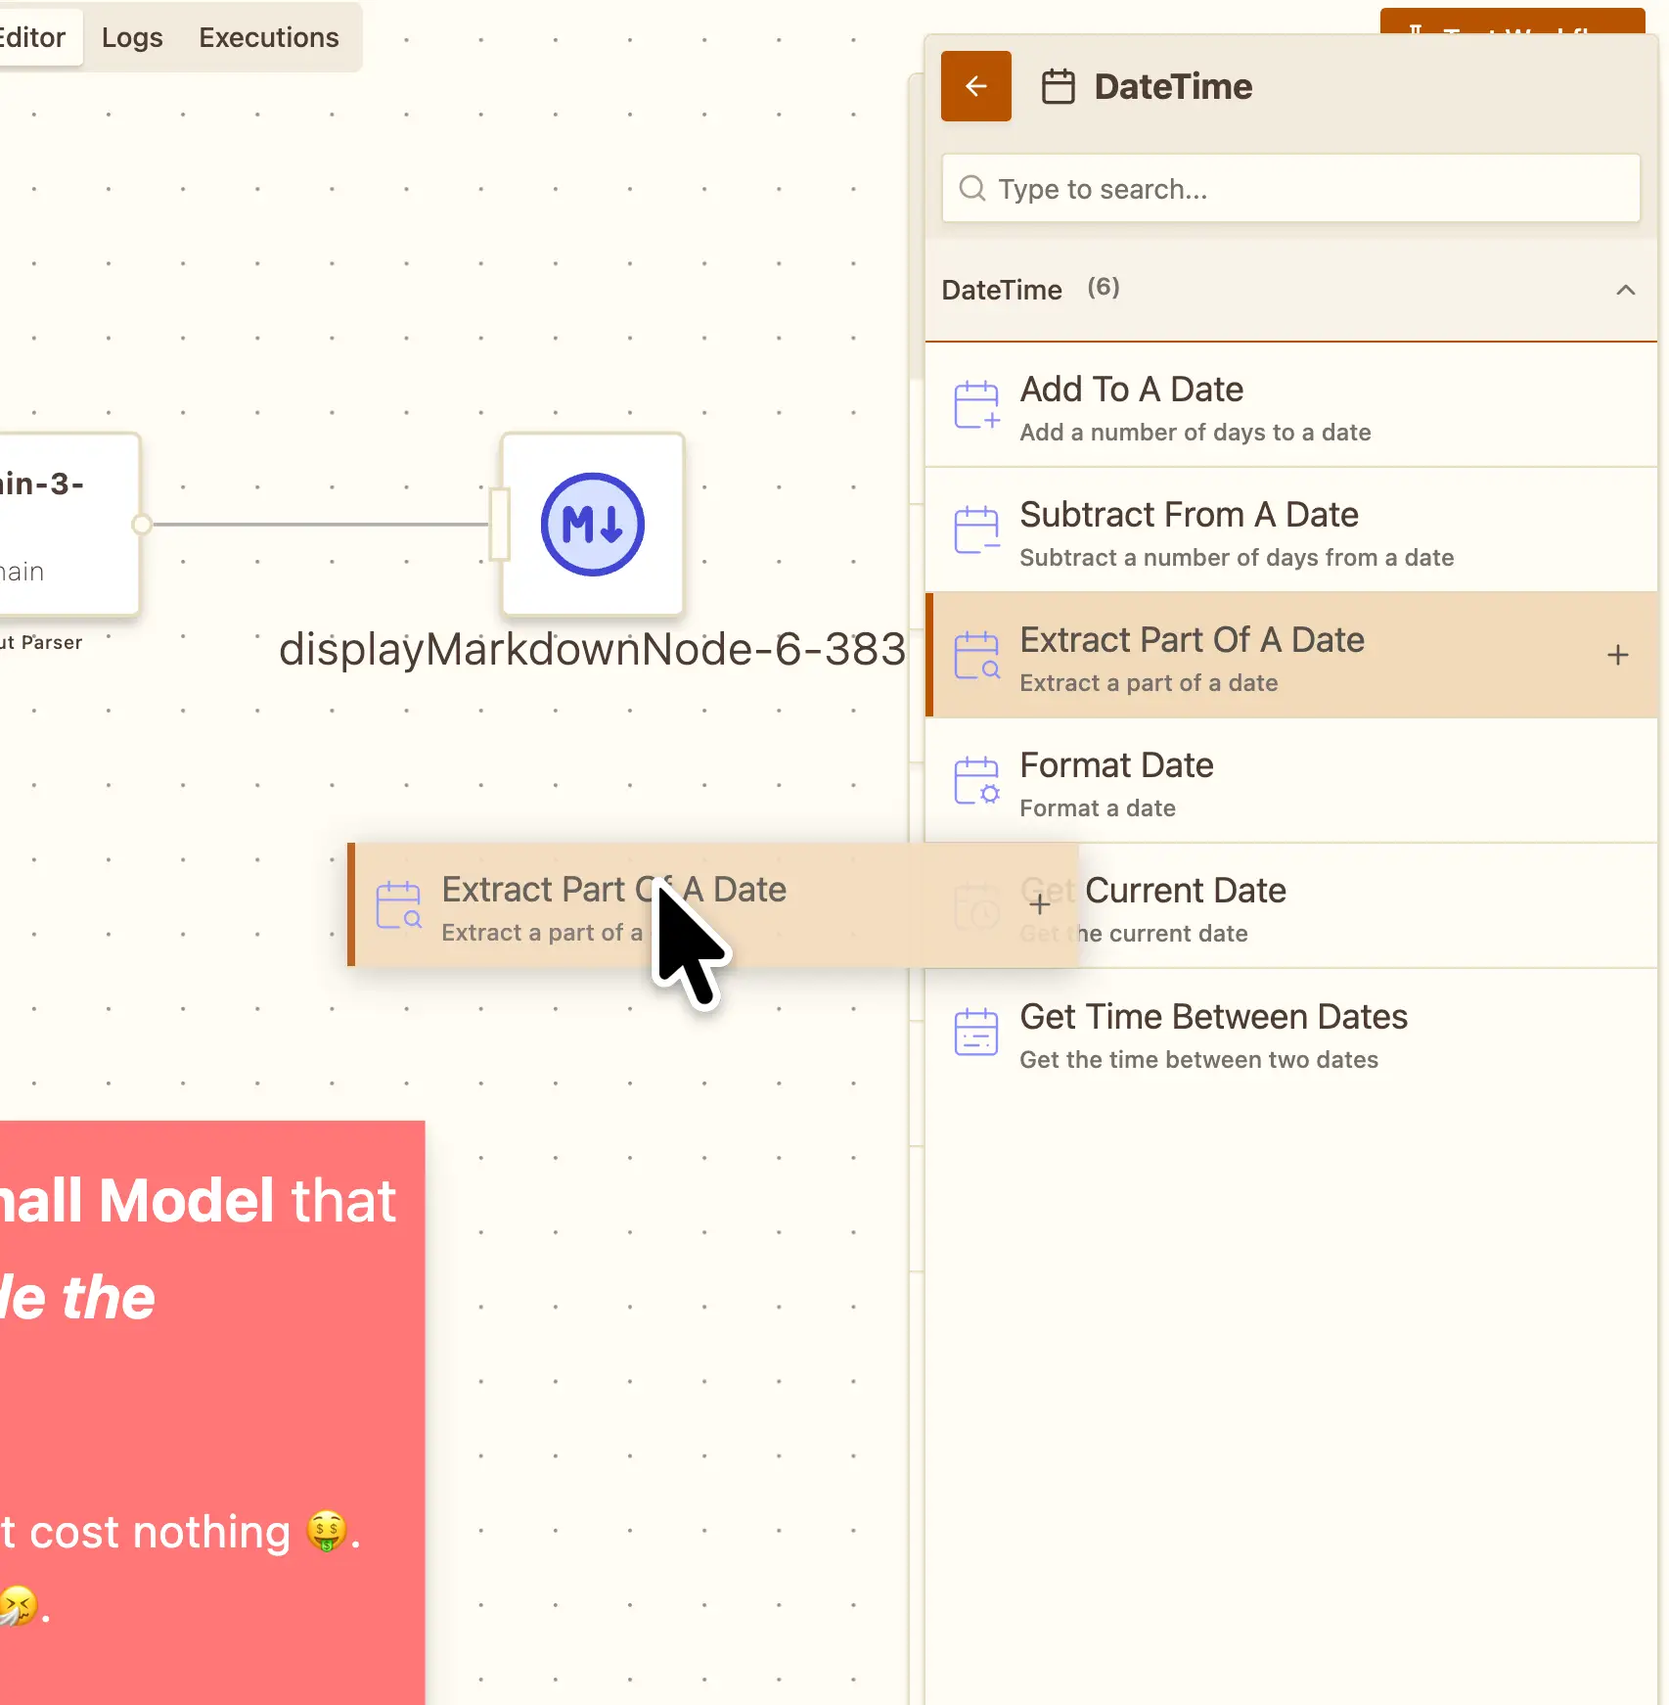The width and height of the screenshot is (1669, 1705).
Task: Click the Get Time Between Dates icon
Action: (975, 1032)
